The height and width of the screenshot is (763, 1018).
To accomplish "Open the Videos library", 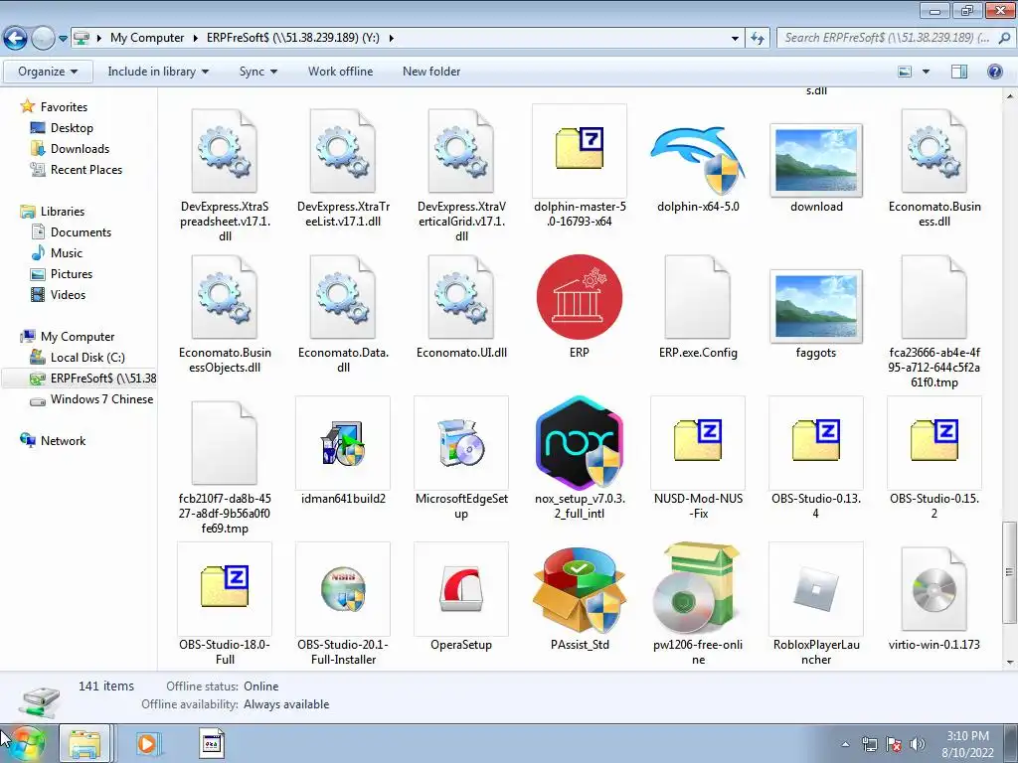I will coord(59,294).
